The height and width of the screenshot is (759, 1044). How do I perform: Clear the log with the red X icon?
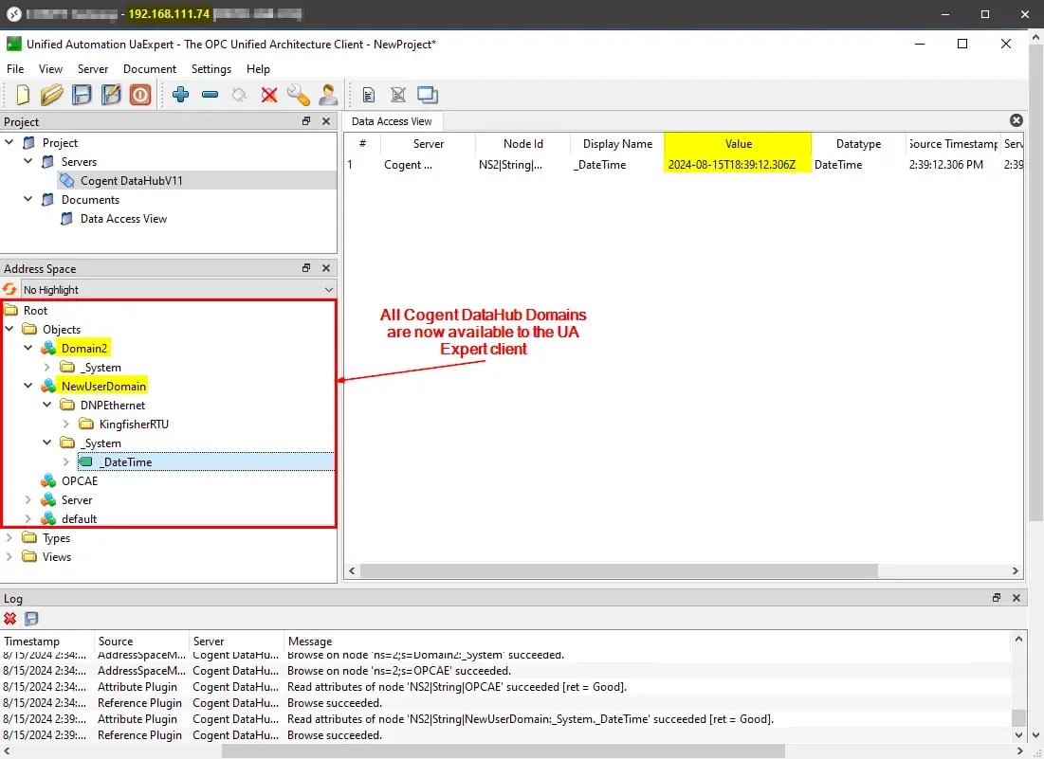pos(9,618)
